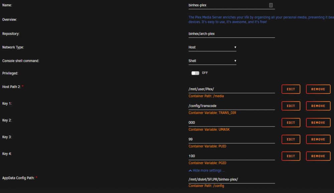This screenshot has height=193, width=334.
Task: Click 'Container Variable: PUID' text
Action: 207,146
